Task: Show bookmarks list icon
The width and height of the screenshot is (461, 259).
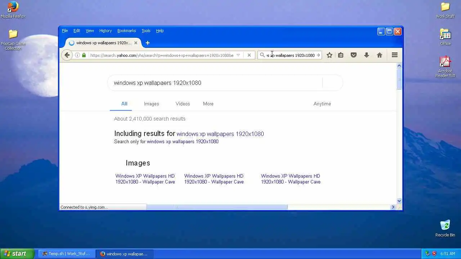Action: click(x=341, y=55)
